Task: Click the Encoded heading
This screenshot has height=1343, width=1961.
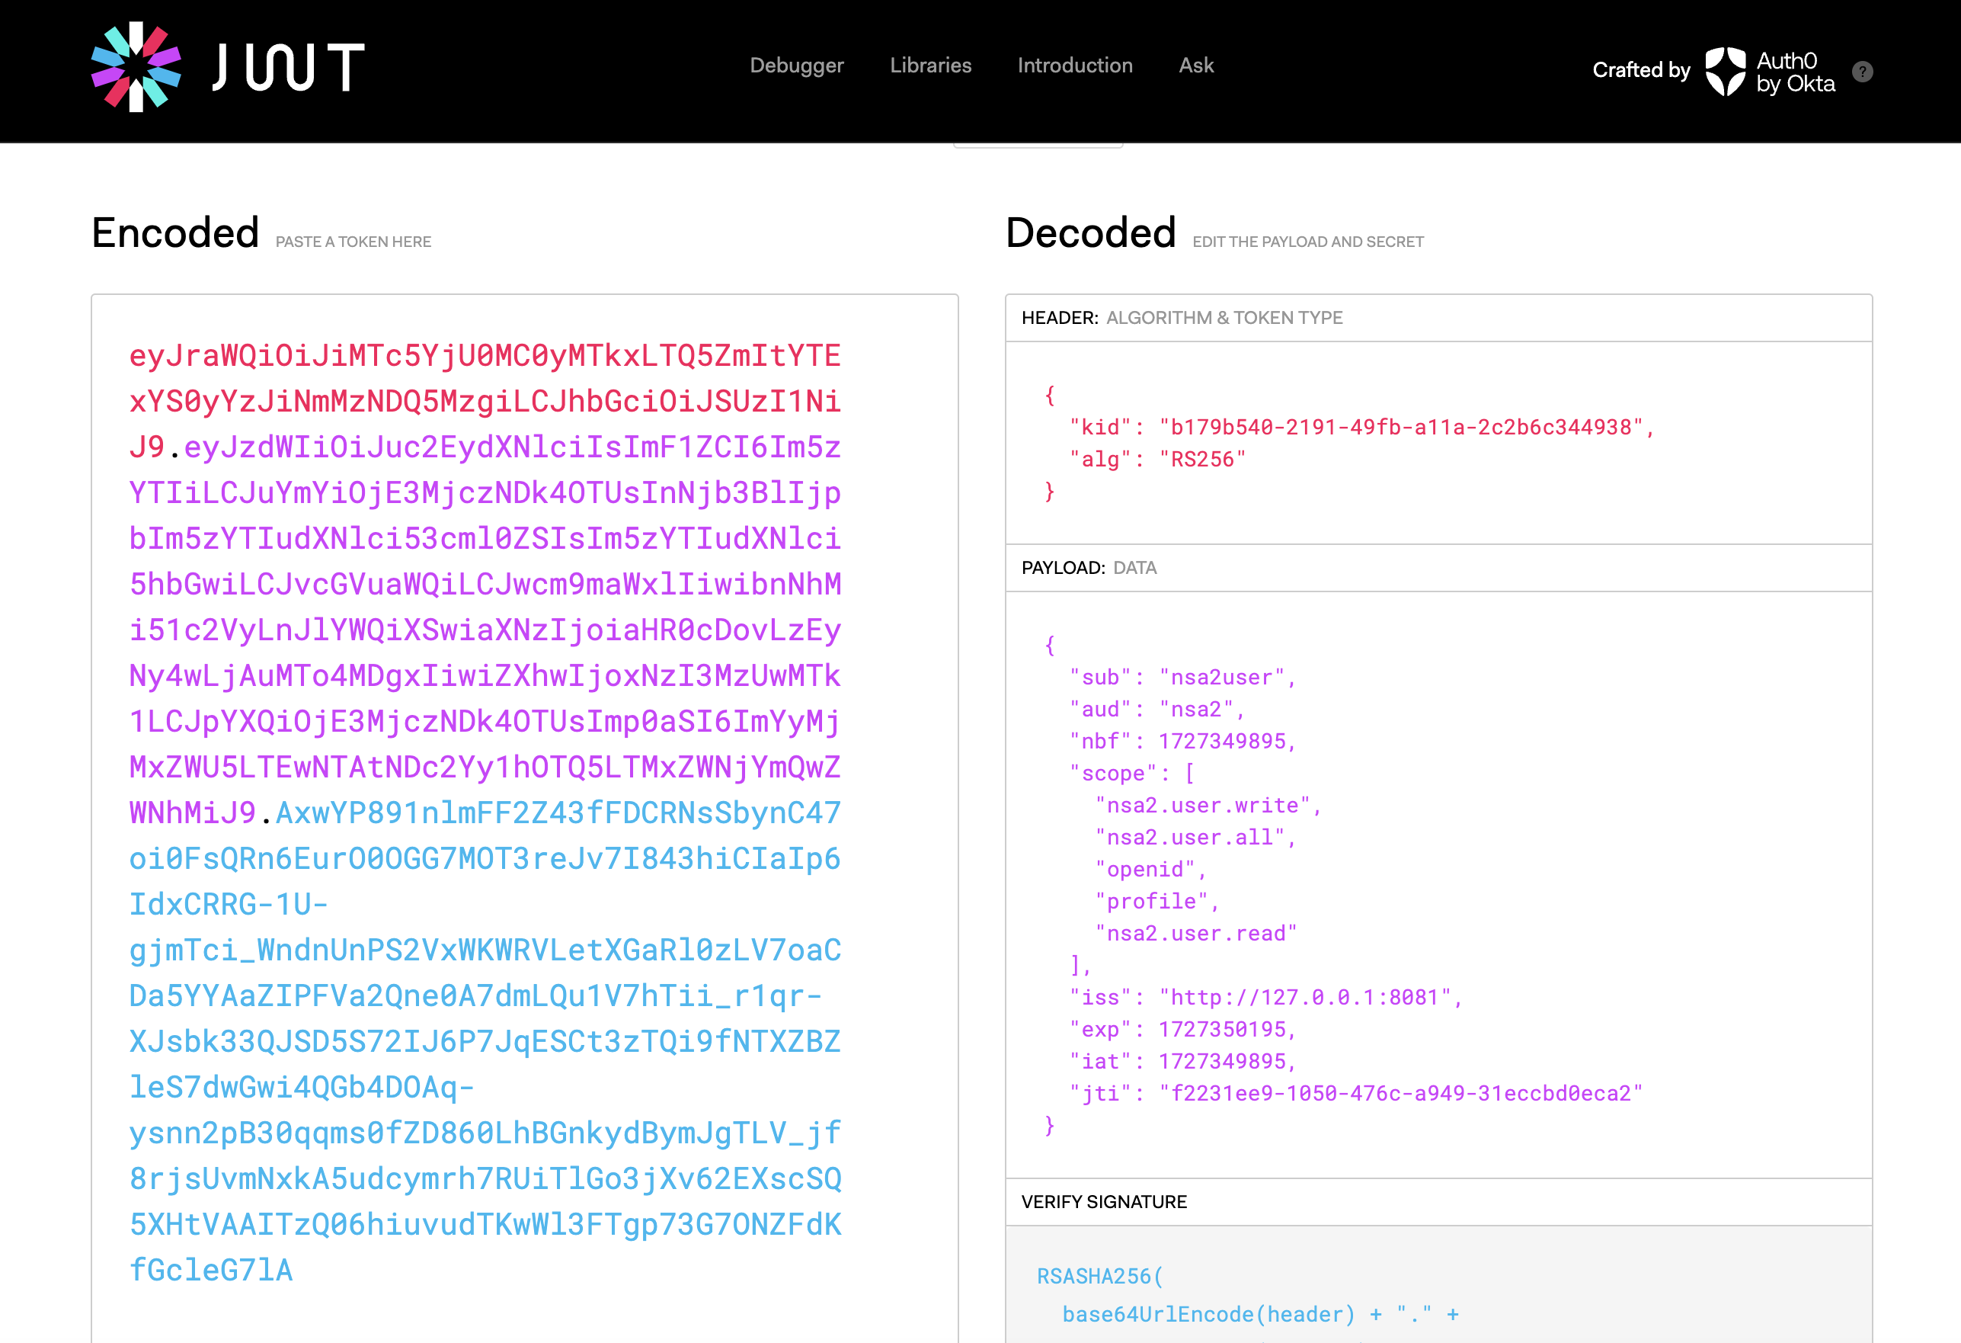Action: pyautogui.click(x=175, y=232)
